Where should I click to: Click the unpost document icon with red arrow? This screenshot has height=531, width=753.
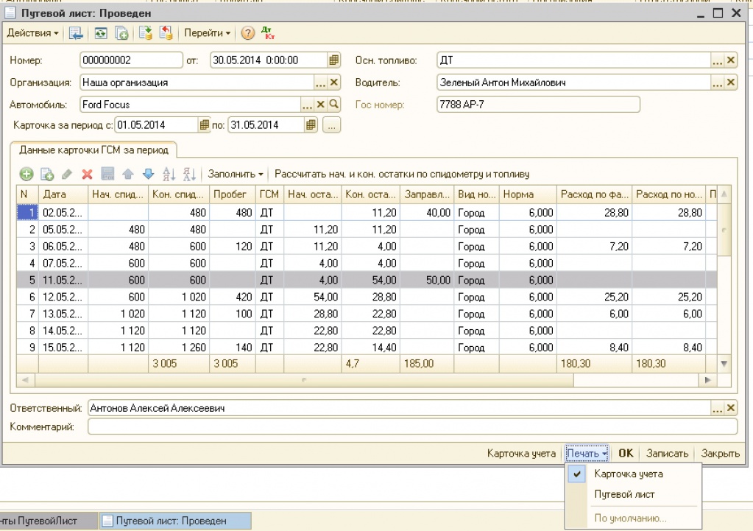166,33
